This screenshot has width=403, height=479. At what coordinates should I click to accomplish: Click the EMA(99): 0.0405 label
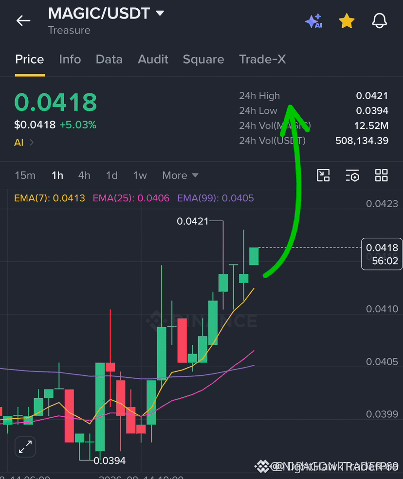[216, 198]
